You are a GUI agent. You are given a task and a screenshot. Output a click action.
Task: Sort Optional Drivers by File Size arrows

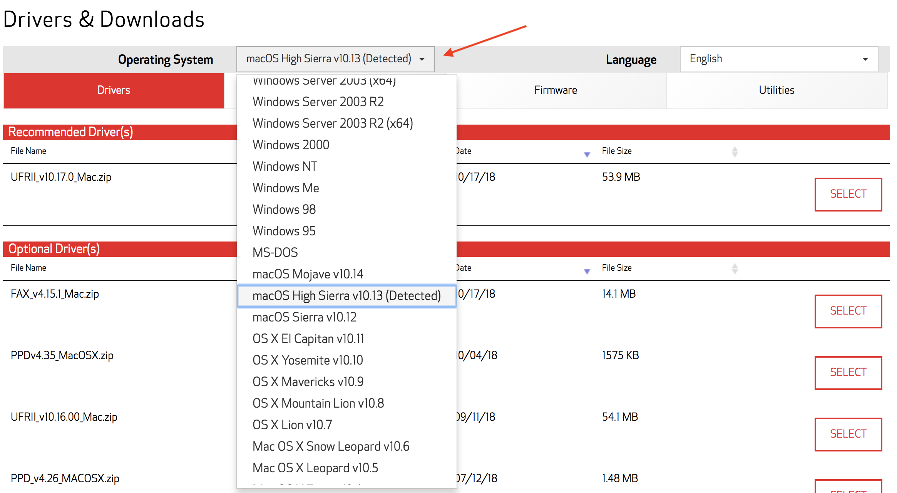click(x=735, y=268)
